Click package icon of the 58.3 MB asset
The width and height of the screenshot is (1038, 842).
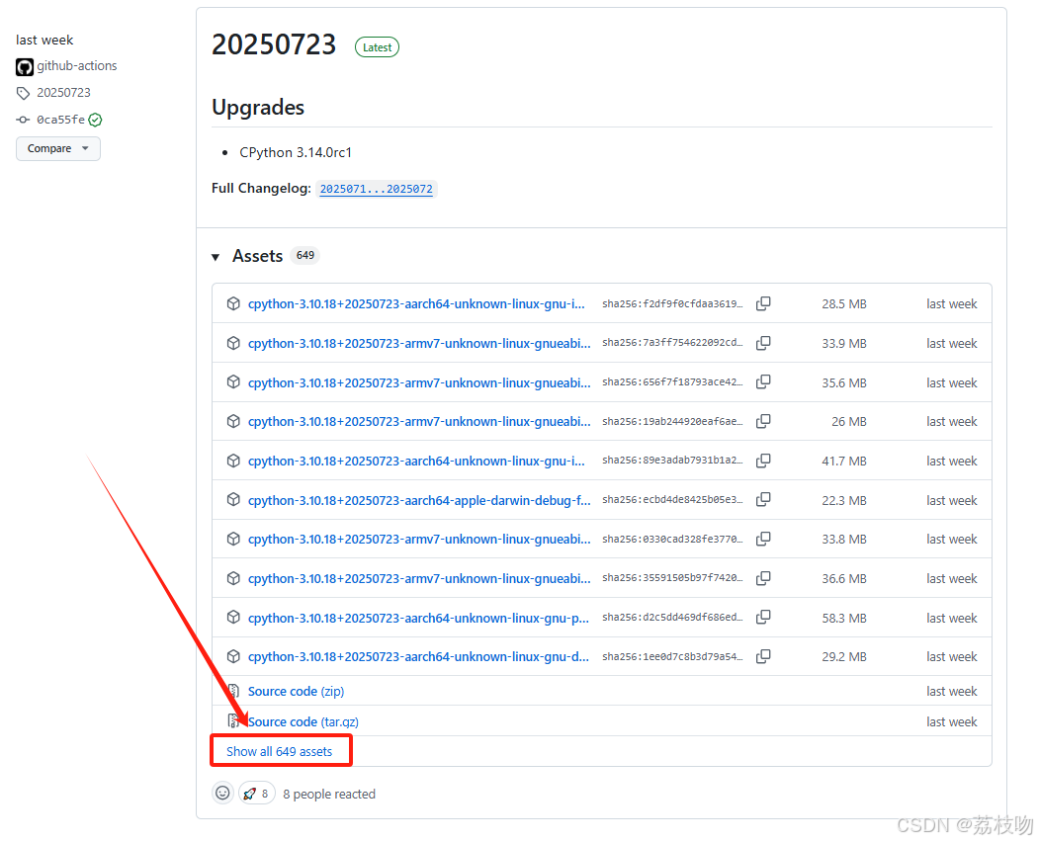pyautogui.click(x=233, y=617)
